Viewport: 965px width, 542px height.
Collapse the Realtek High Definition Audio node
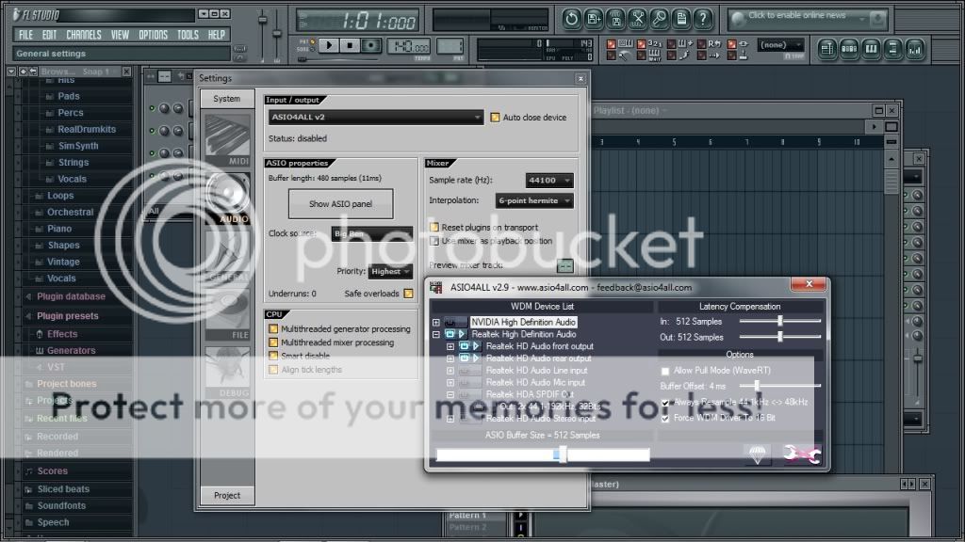click(x=435, y=335)
